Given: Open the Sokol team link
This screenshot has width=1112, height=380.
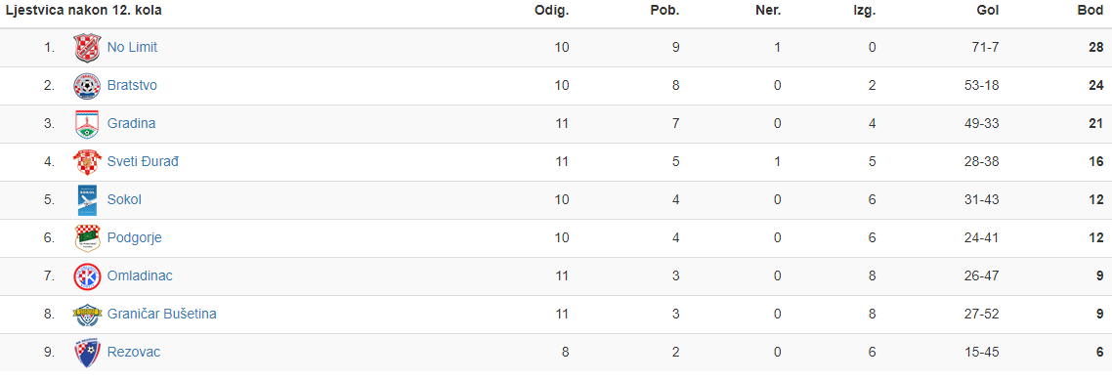Looking at the screenshot, I should pyautogui.click(x=124, y=200).
